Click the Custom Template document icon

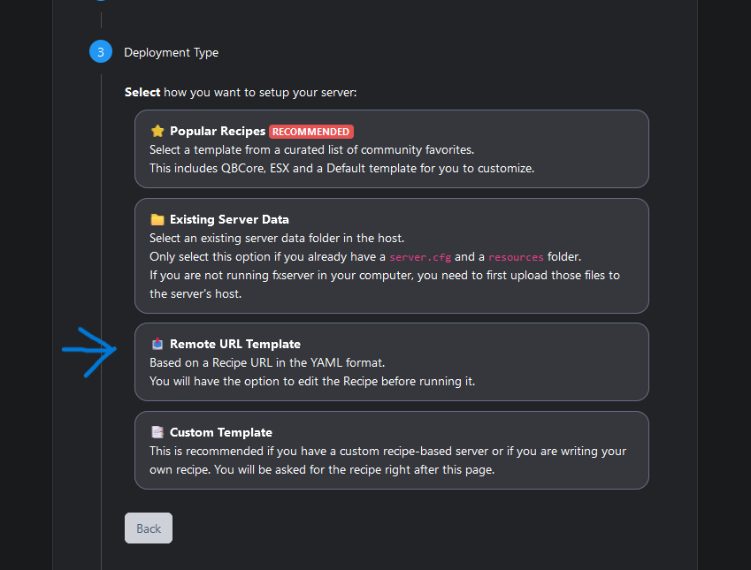pyautogui.click(x=157, y=432)
